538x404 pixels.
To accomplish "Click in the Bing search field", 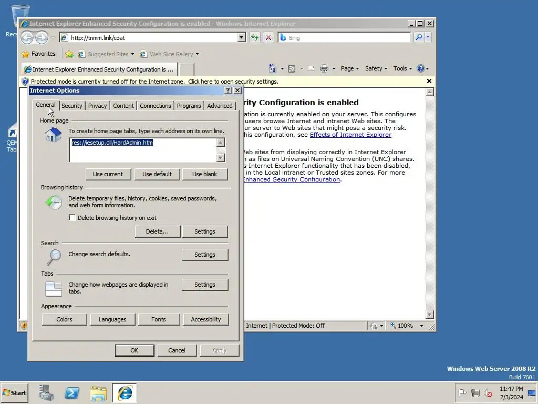I will 345,37.
